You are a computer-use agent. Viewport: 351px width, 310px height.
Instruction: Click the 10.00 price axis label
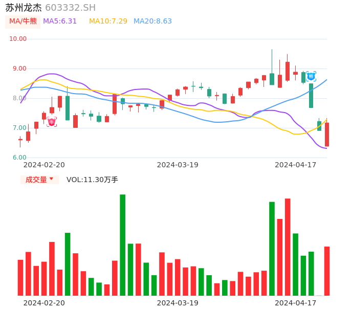18,39
